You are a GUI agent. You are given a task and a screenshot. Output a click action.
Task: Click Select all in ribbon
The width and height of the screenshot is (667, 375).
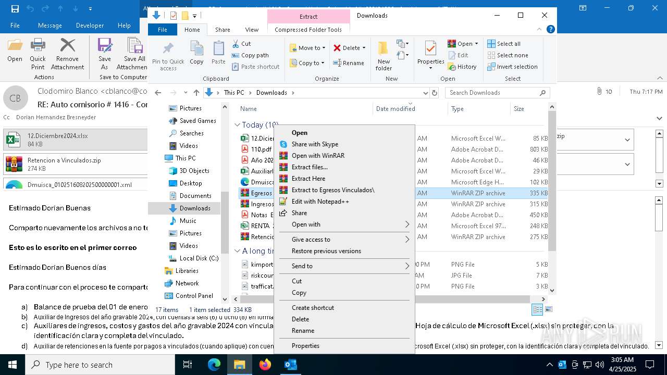tap(504, 44)
